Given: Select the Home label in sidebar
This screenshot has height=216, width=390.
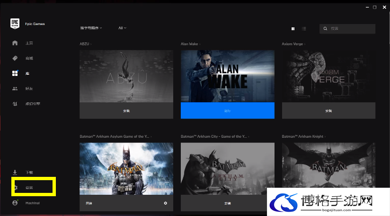Looking at the screenshot, I should click(29, 43).
